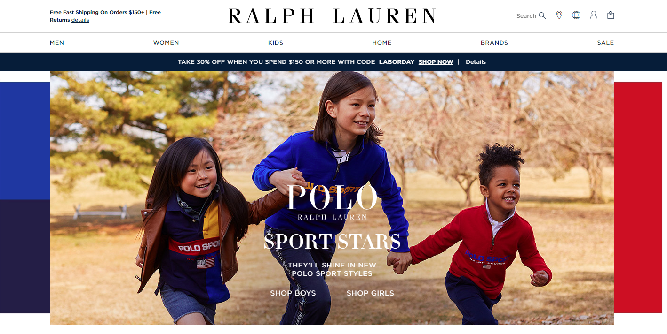Image resolution: width=667 pixels, height=334 pixels.
Task: Open the WOMEN menu
Action: click(x=166, y=43)
